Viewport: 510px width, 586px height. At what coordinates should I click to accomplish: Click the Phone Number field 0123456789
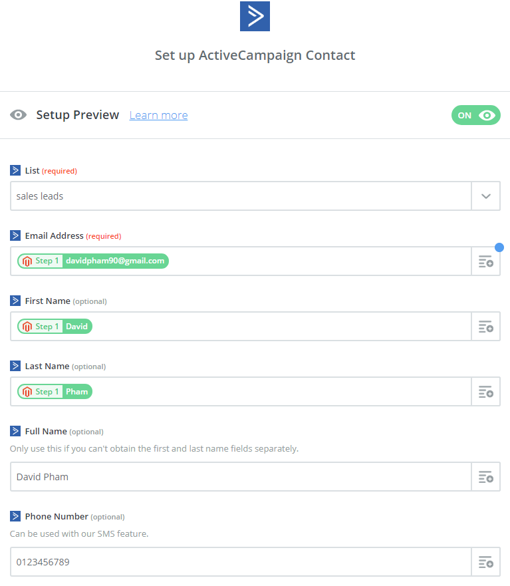pyautogui.click(x=241, y=562)
